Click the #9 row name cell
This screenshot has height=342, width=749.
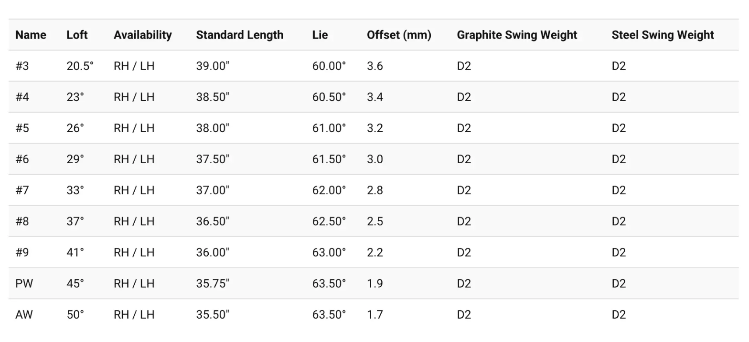click(22, 252)
